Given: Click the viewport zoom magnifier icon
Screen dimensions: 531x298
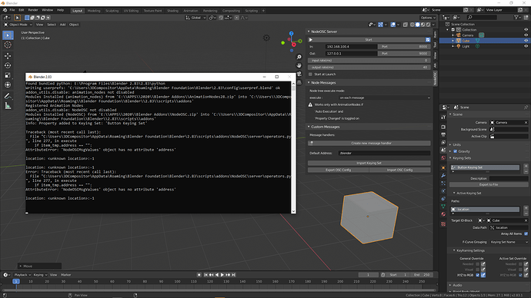Looking at the screenshot, I should coord(299,57).
